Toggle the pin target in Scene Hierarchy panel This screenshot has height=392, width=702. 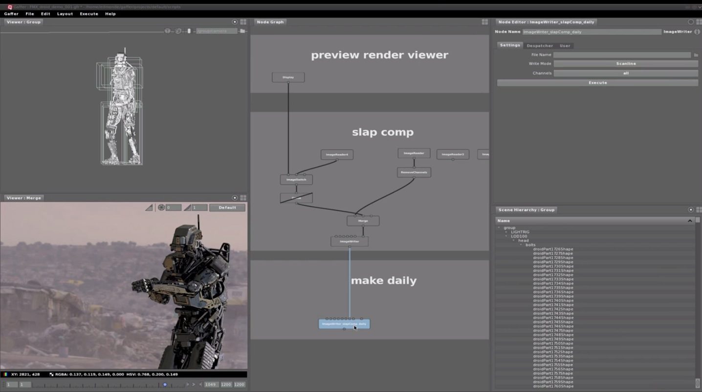point(691,210)
